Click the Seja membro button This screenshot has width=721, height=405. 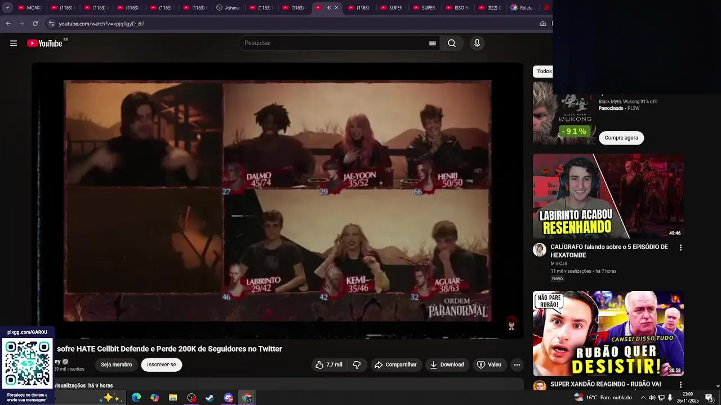(116, 364)
